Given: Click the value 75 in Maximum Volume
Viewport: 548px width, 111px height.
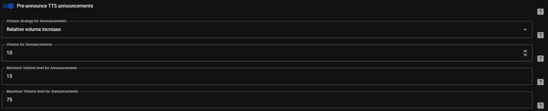Looking at the screenshot, I should (9, 100).
